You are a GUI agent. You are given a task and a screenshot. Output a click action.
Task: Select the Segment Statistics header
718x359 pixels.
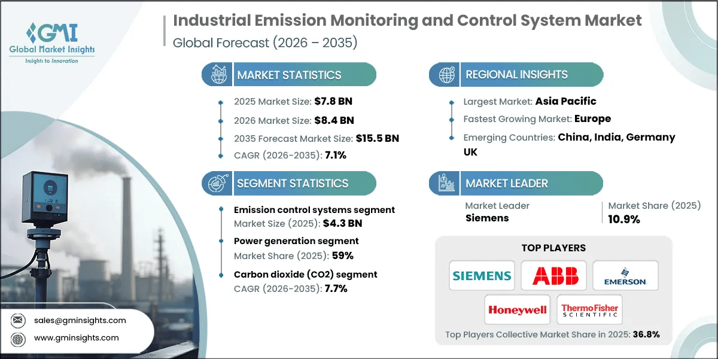coord(292,183)
